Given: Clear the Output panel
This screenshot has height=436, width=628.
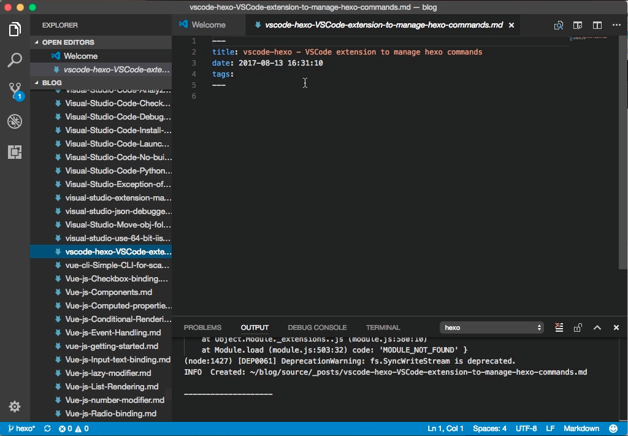Looking at the screenshot, I should coord(559,327).
